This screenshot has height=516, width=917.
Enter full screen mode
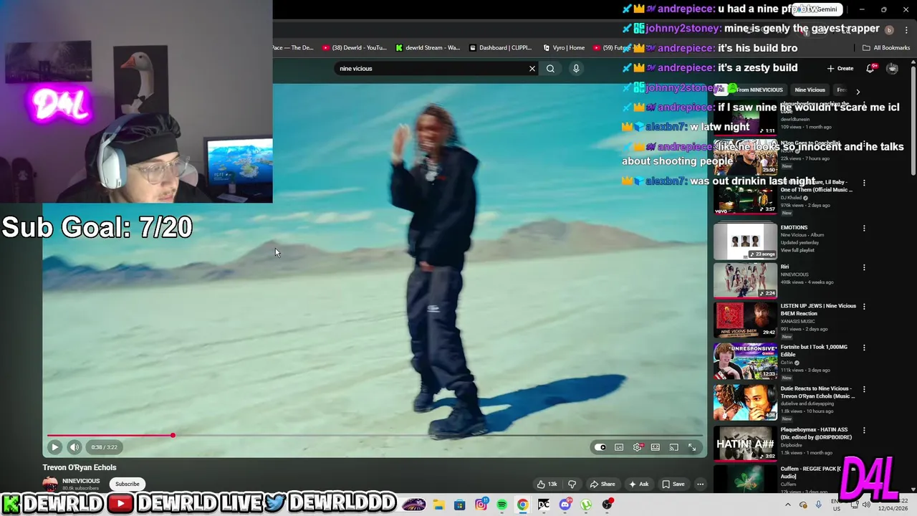click(692, 447)
